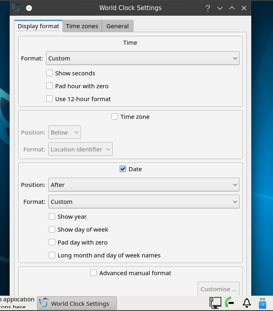This screenshot has width=273, height=311.
Task: Click the keep-on-all-desktops dot icon
Action: 29,8
